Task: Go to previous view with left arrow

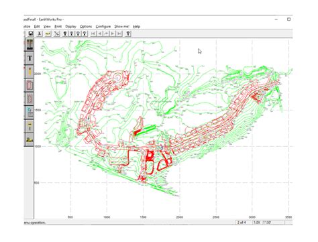Action: tap(100, 34)
